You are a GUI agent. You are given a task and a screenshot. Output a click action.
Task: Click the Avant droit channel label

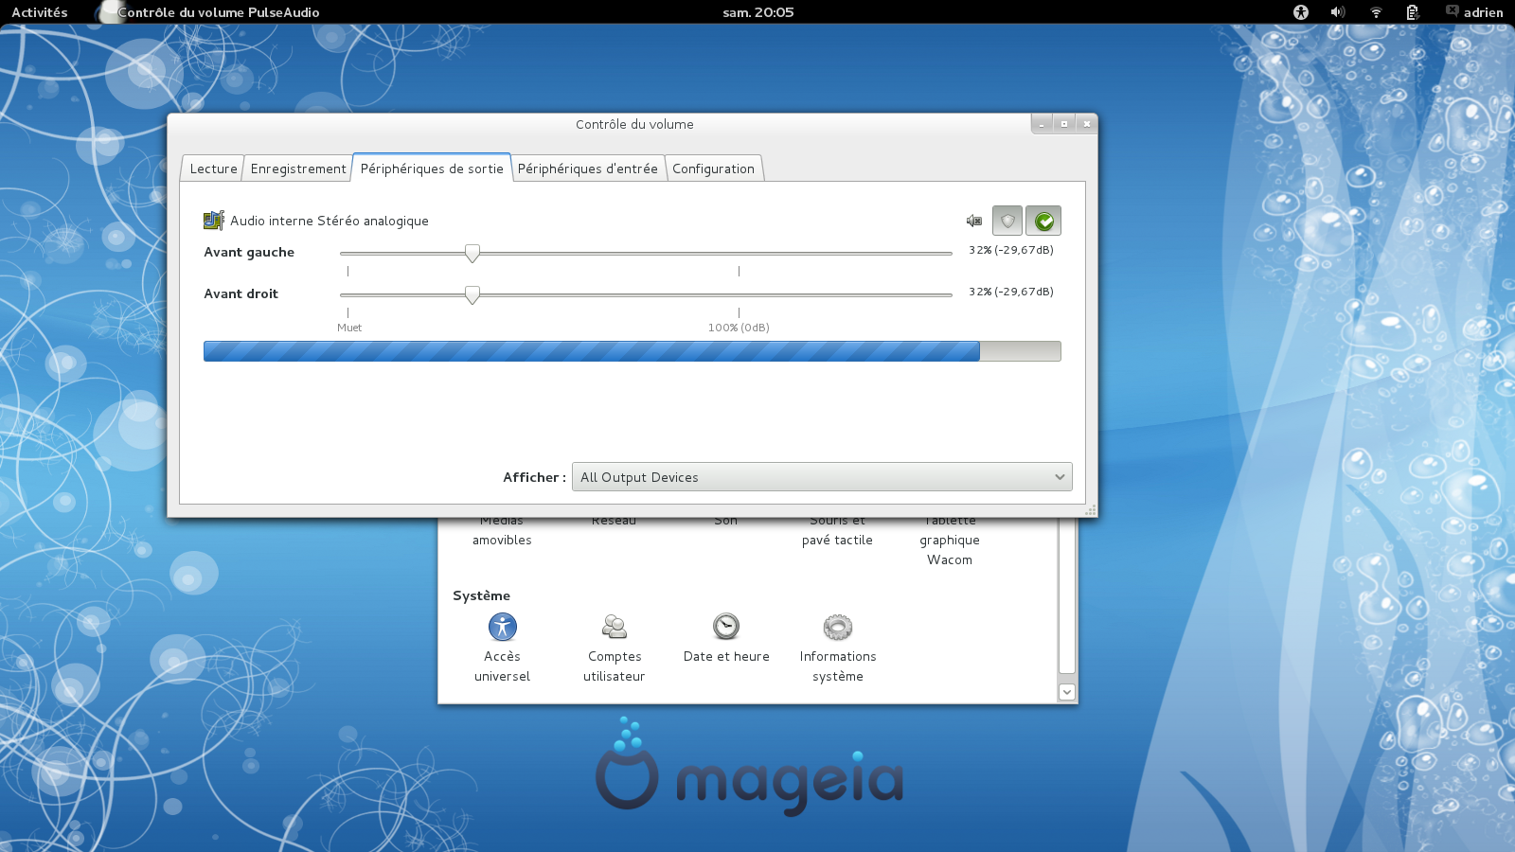click(241, 293)
